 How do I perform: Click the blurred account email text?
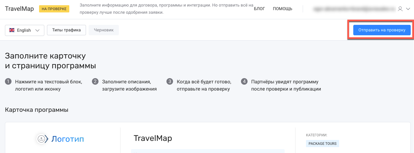(x=354, y=9)
